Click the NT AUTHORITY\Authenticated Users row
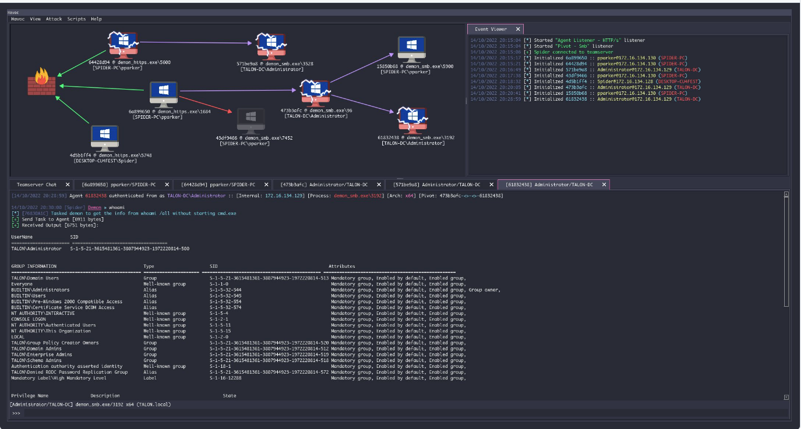The height and width of the screenshot is (429, 804). click(x=239, y=325)
